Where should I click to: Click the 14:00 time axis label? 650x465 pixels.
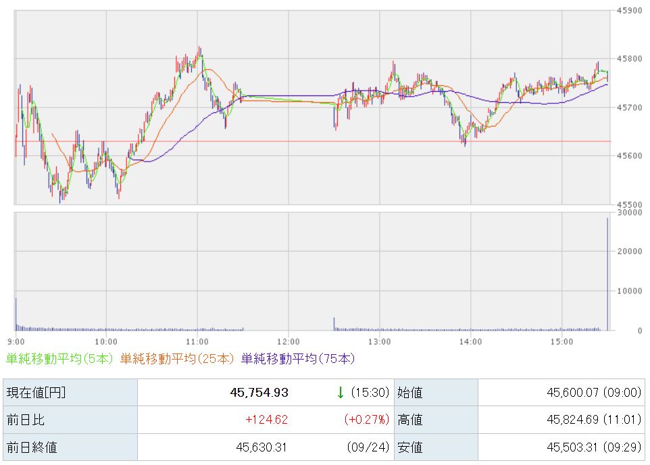pos(470,342)
